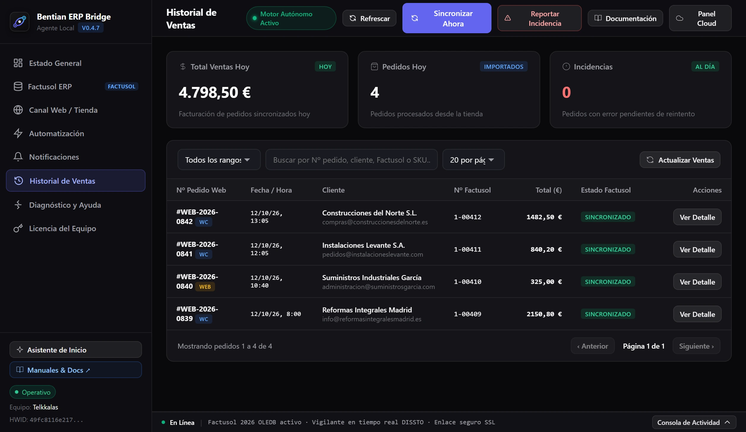746x432 pixels.
Task: Click the En Línea status indicator
Action: 178,422
